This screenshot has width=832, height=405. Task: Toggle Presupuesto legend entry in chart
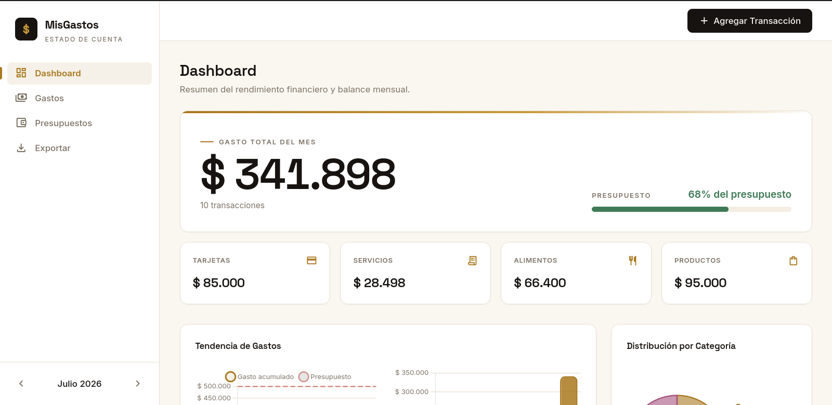point(325,376)
